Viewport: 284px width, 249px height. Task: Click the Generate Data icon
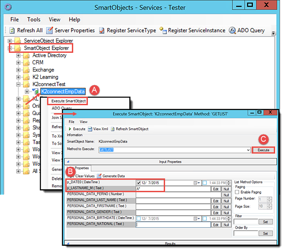coord(100,176)
